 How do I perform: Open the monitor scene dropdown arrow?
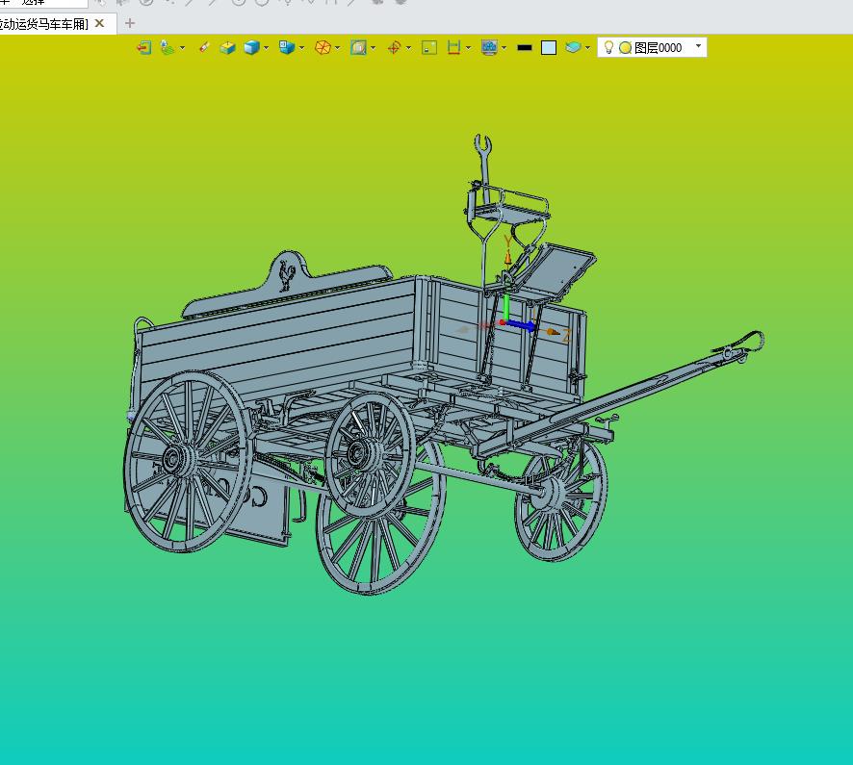tap(504, 48)
